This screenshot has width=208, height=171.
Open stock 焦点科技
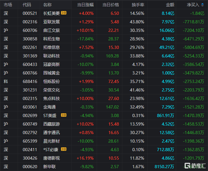pyautogui.click(x=52, y=98)
